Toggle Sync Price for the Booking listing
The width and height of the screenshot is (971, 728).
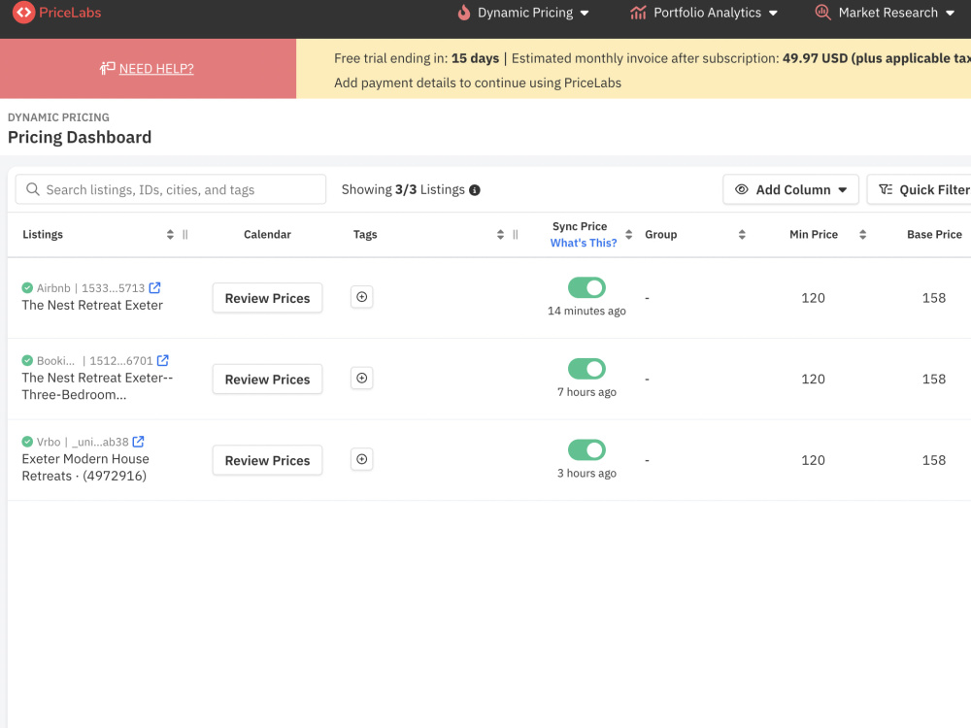pos(586,369)
